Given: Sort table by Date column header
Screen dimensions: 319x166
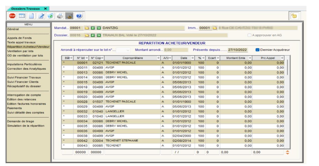Looking at the screenshot, I should coord(184,58).
